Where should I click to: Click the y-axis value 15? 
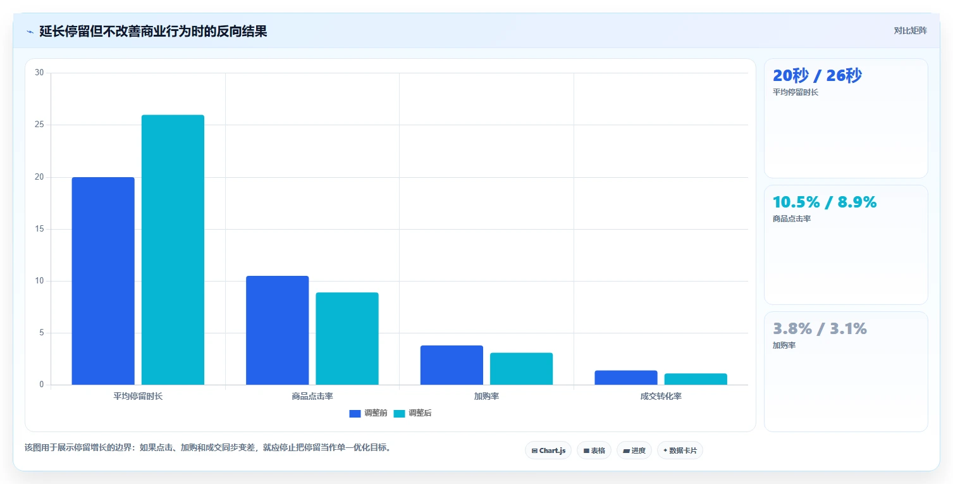pos(39,229)
